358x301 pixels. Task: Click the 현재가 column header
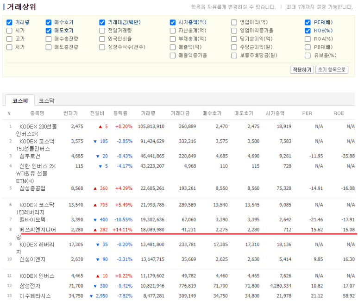pos(70,113)
